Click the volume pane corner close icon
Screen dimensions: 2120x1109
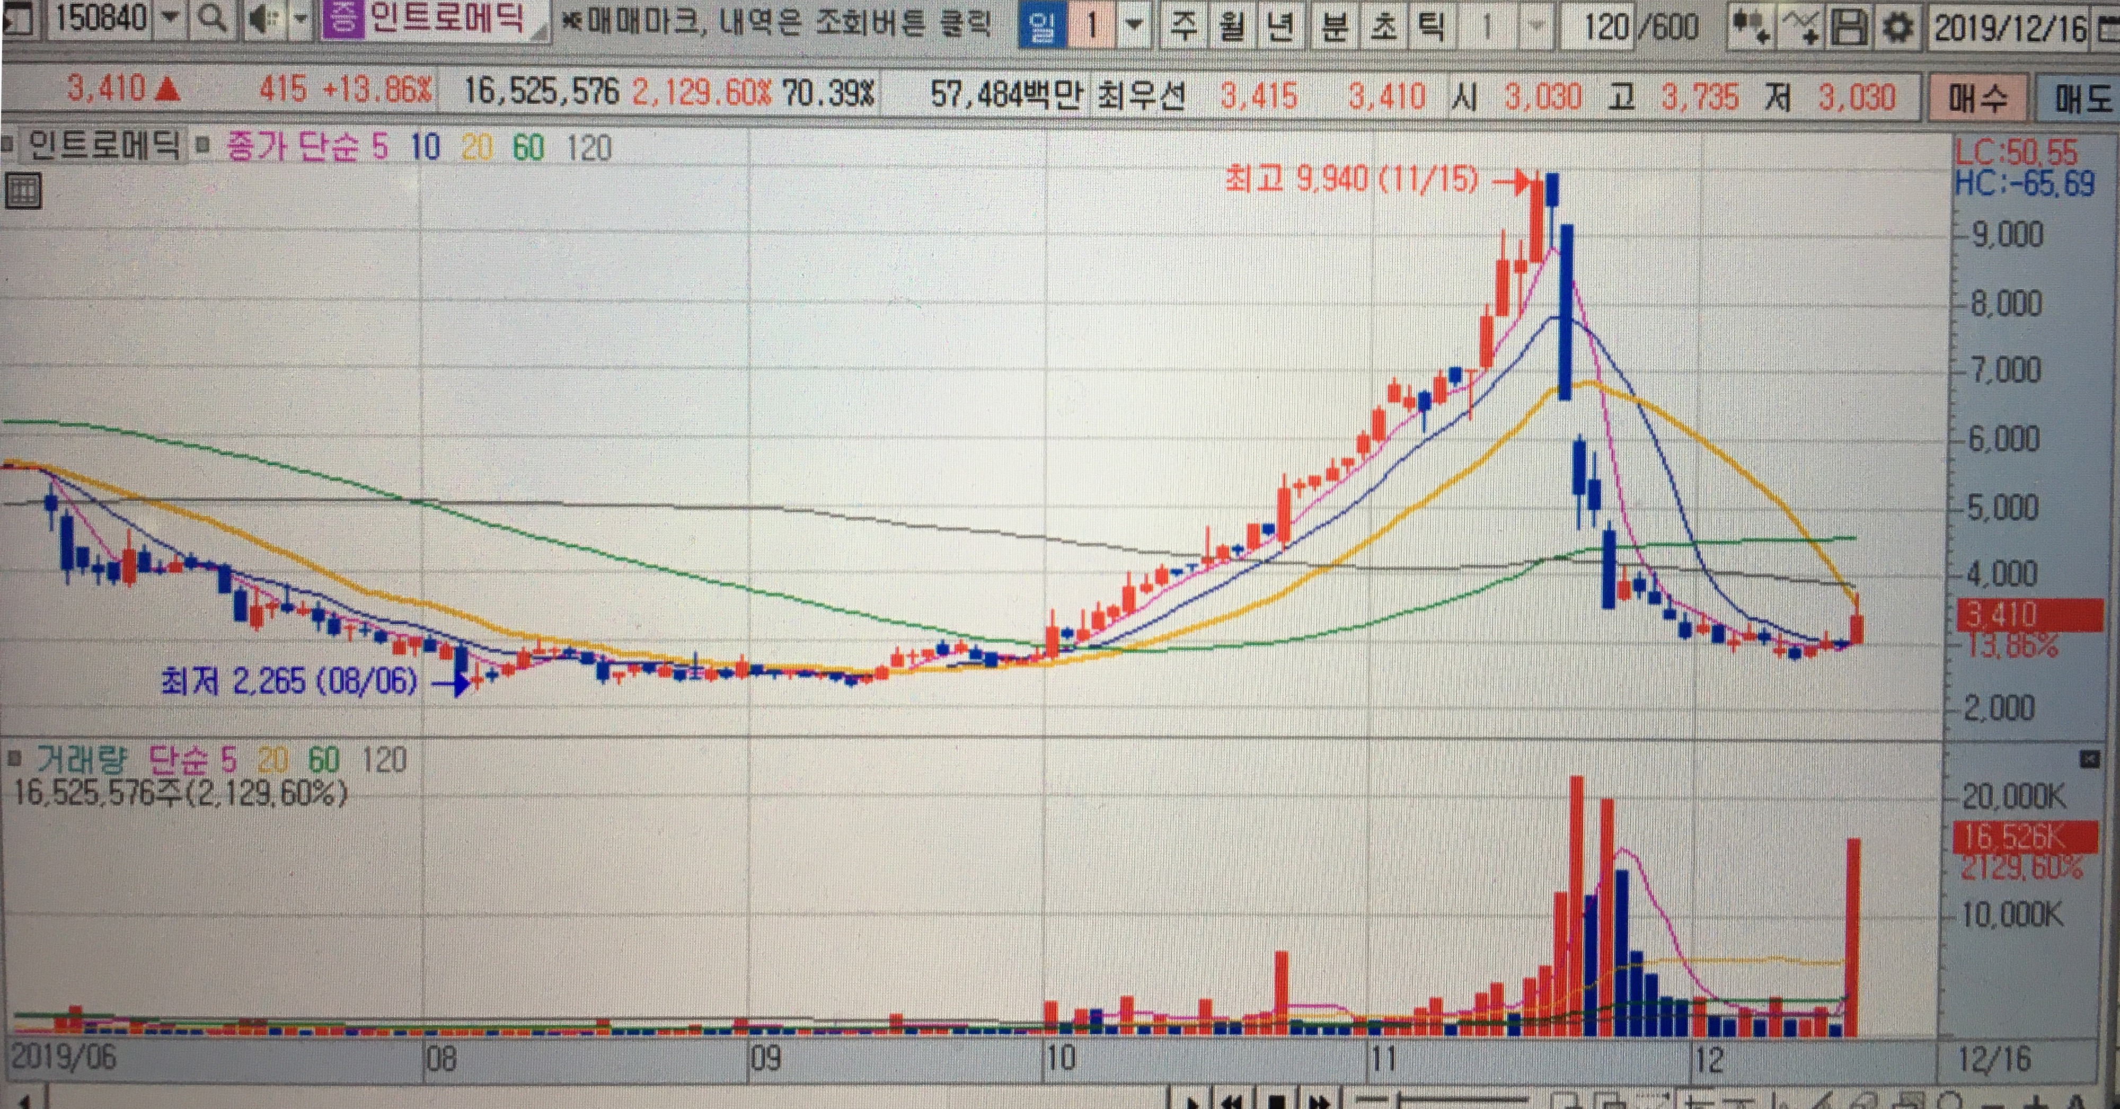[x=2090, y=759]
